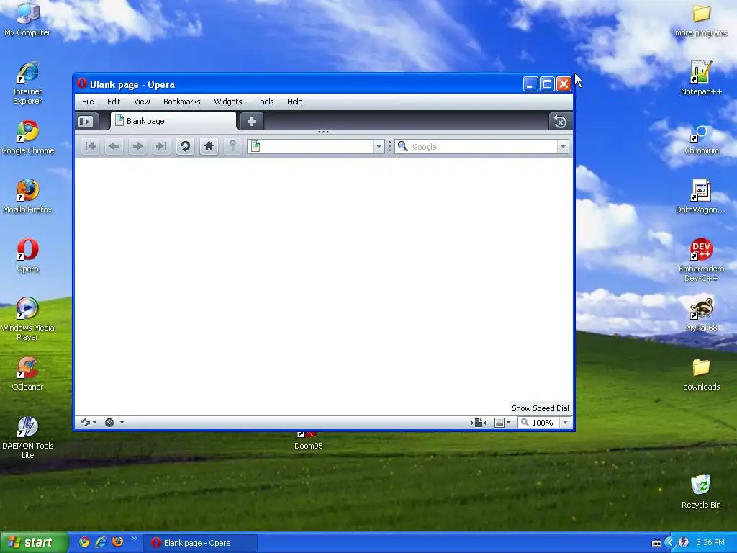Maximize the Opera window
The width and height of the screenshot is (737, 553).
(547, 84)
